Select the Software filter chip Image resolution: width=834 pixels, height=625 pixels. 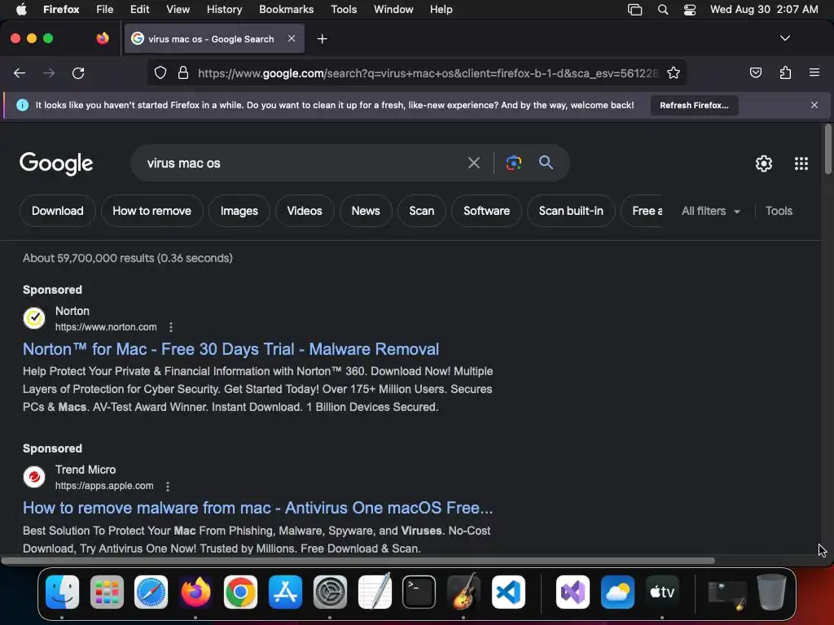click(486, 211)
